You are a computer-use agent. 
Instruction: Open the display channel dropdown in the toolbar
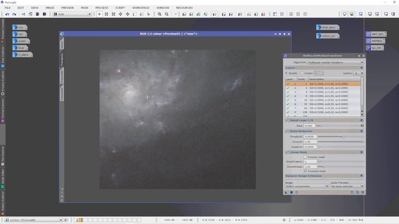(x=72, y=14)
